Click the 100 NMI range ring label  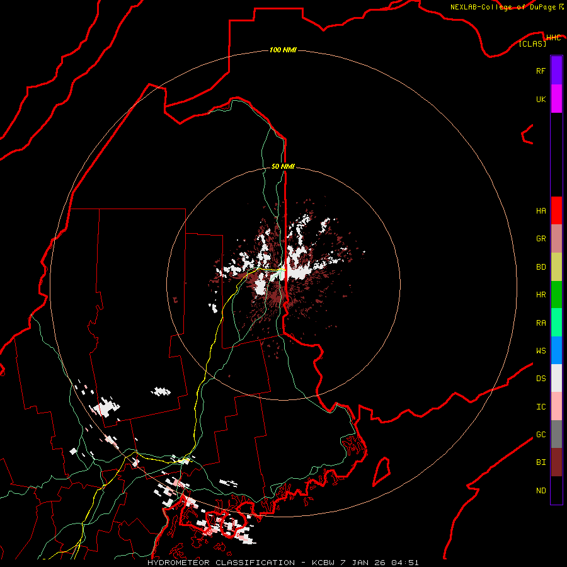283,50
